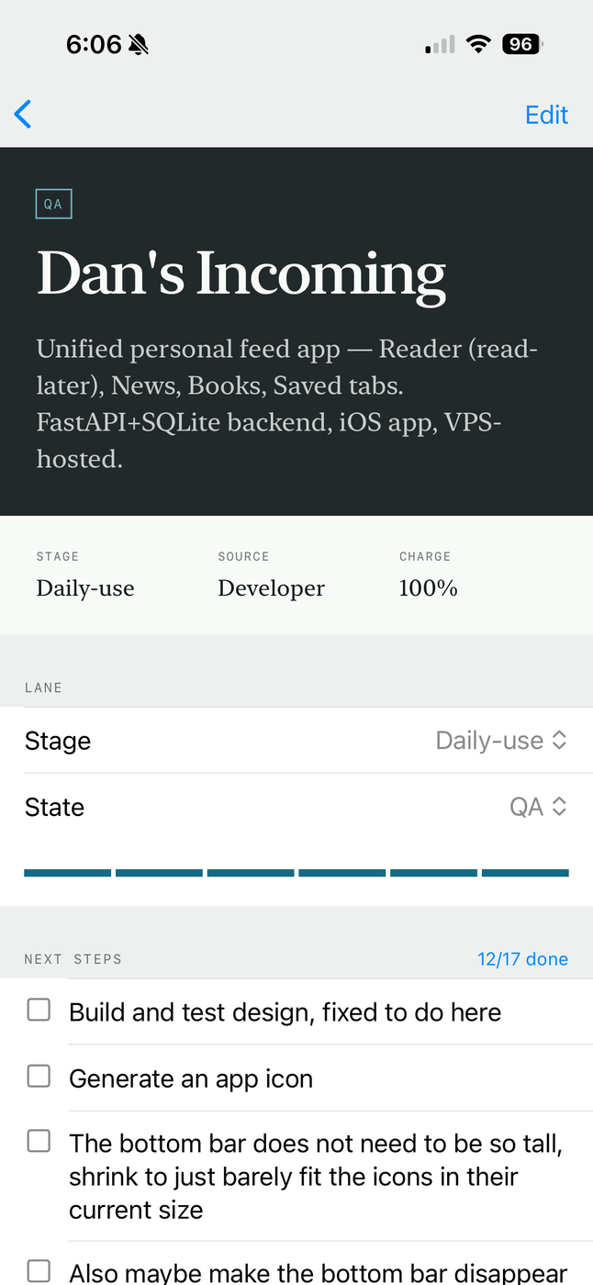Tap the Source field showing Developer
Viewport: 593px width, 1285px height.
pos(271,575)
